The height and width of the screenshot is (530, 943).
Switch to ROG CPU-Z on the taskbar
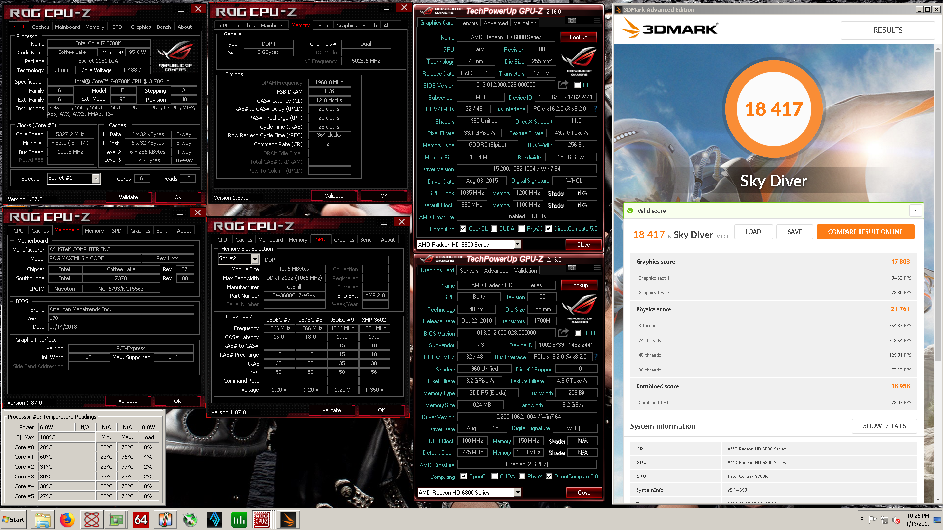262,520
